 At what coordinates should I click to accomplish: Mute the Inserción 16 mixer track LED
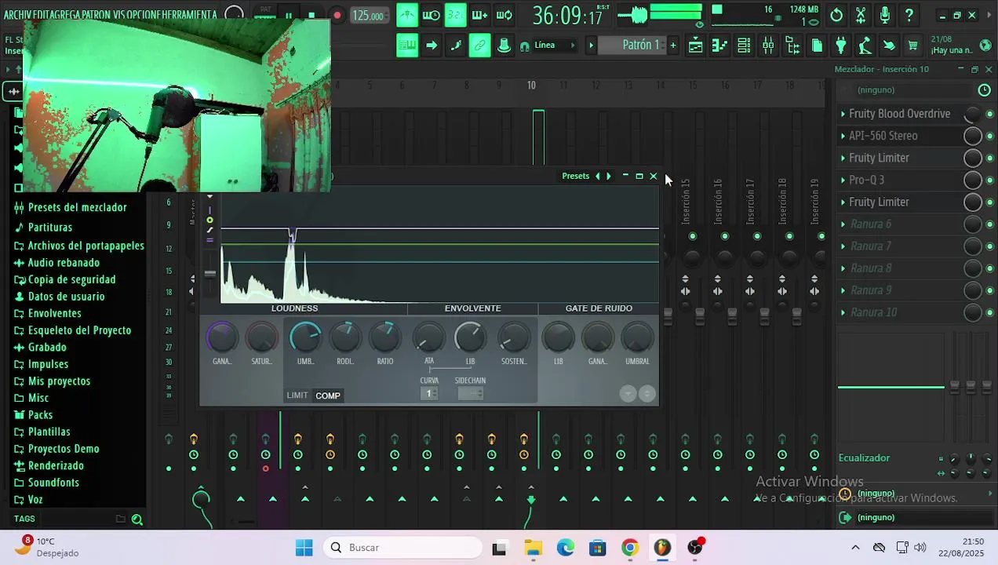click(x=725, y=236)
